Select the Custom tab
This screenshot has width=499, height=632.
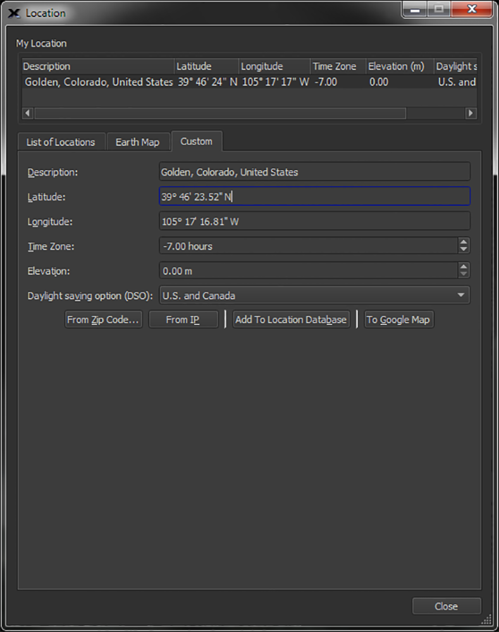click(197, 141)
